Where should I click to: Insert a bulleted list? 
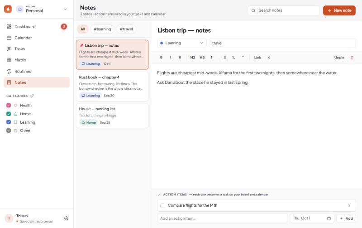[224, 58]
